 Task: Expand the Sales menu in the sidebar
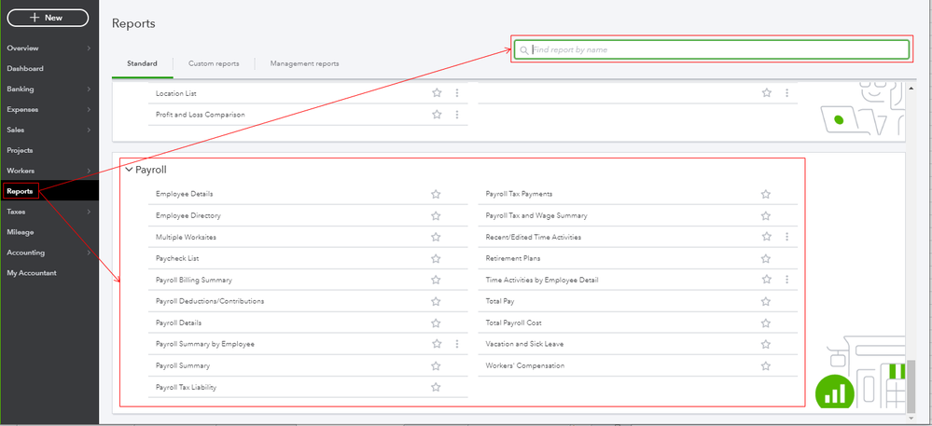coord(89,130)
